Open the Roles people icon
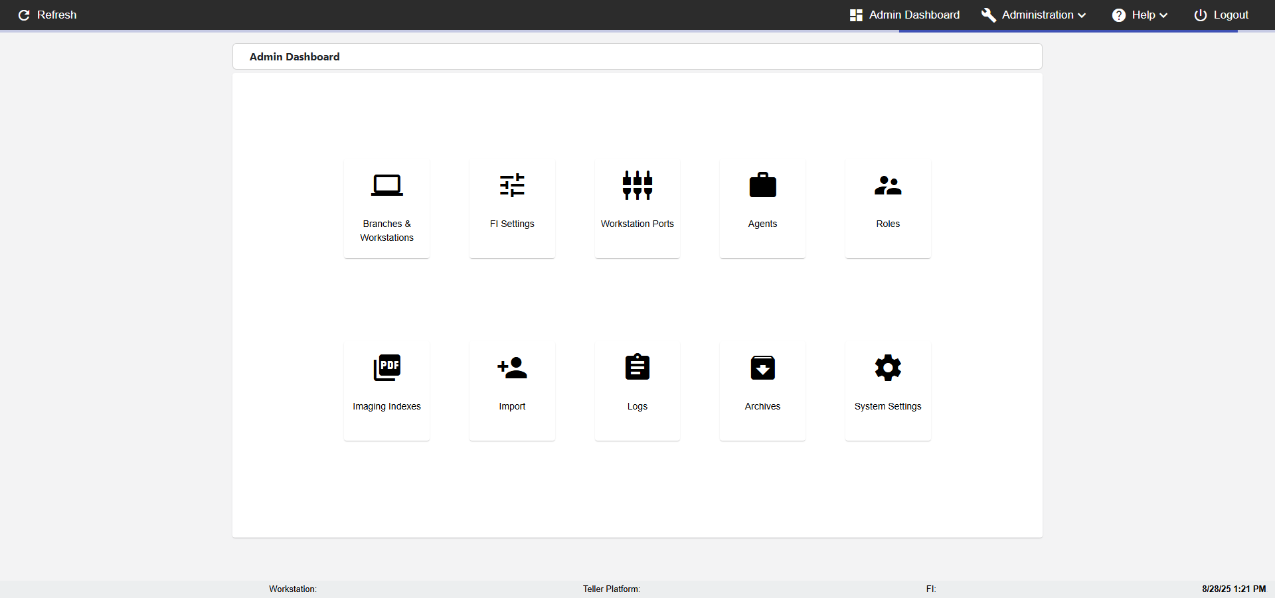This screenshot has height=598, width=1275. tap(888, 185)
